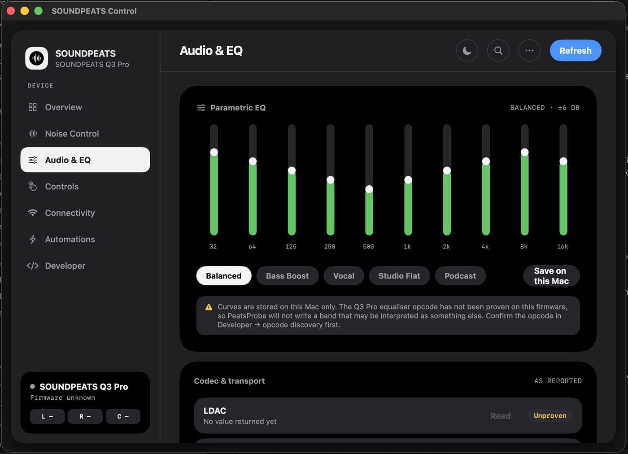Screen dimensions: 628x454
Task: Click the EQ opcode warning message text
Action: [392, 316]
